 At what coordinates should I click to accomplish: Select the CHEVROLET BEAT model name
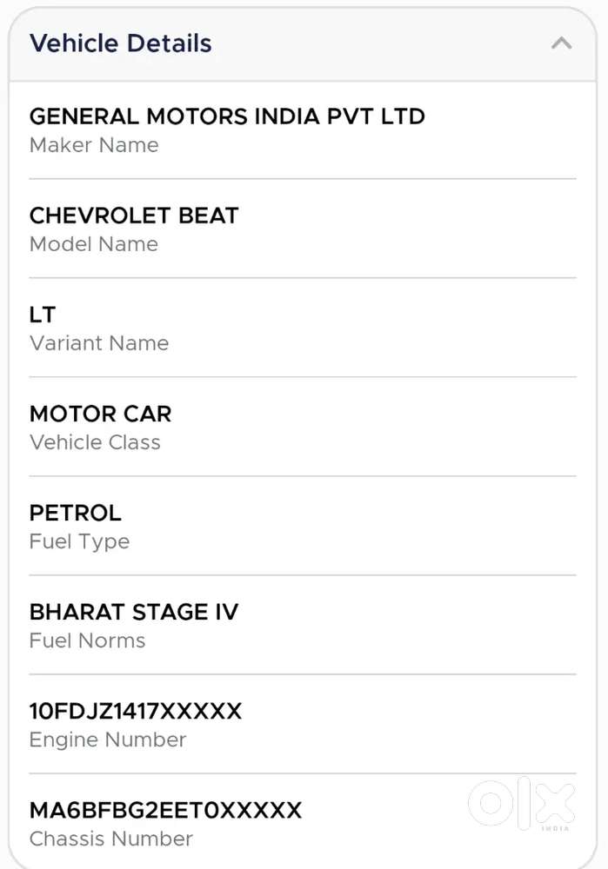133,215
